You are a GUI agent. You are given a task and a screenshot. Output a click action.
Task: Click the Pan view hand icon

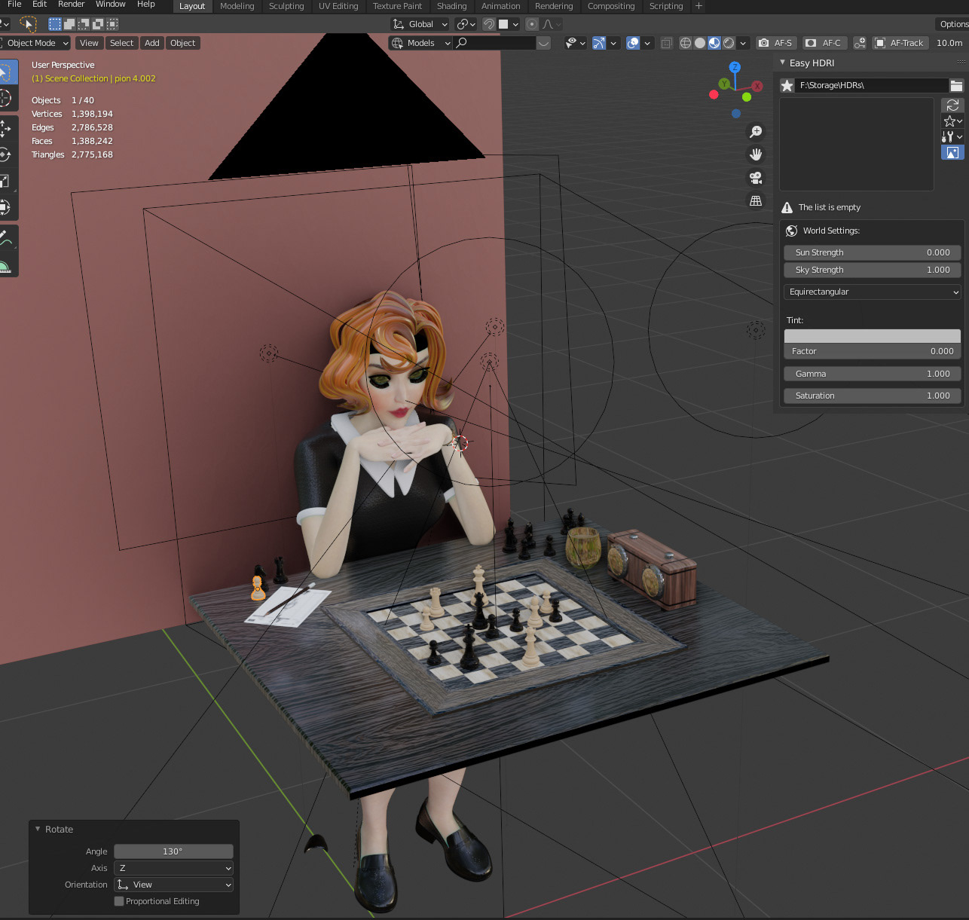[756, 154]
